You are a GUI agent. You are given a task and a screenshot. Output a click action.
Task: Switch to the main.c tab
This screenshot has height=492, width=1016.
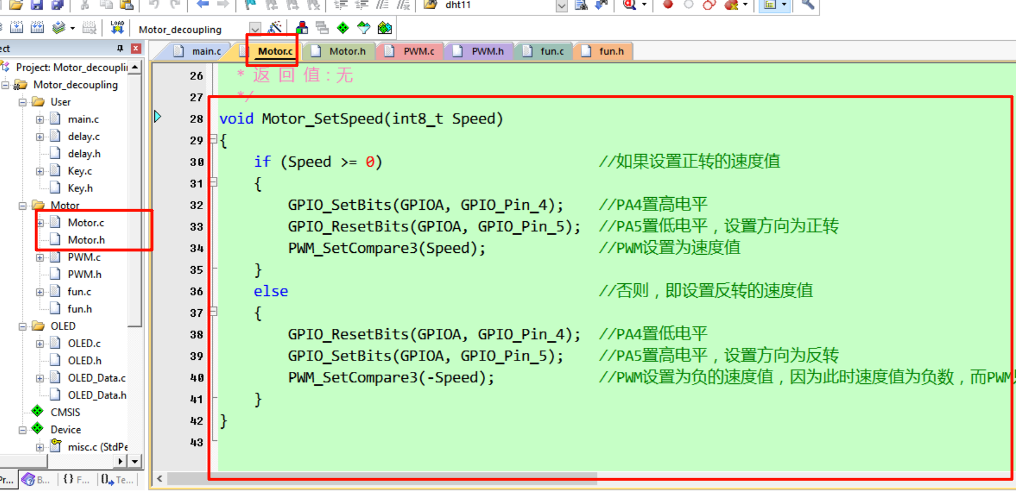(x=197, y=51)
